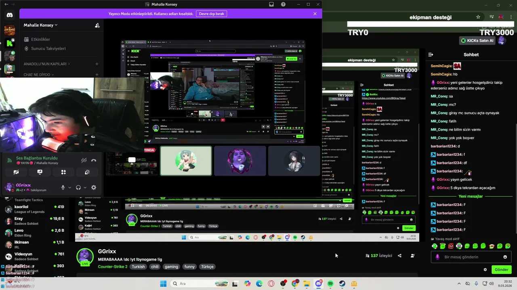Open Steam from the taskbar

(x=342, y=284)
